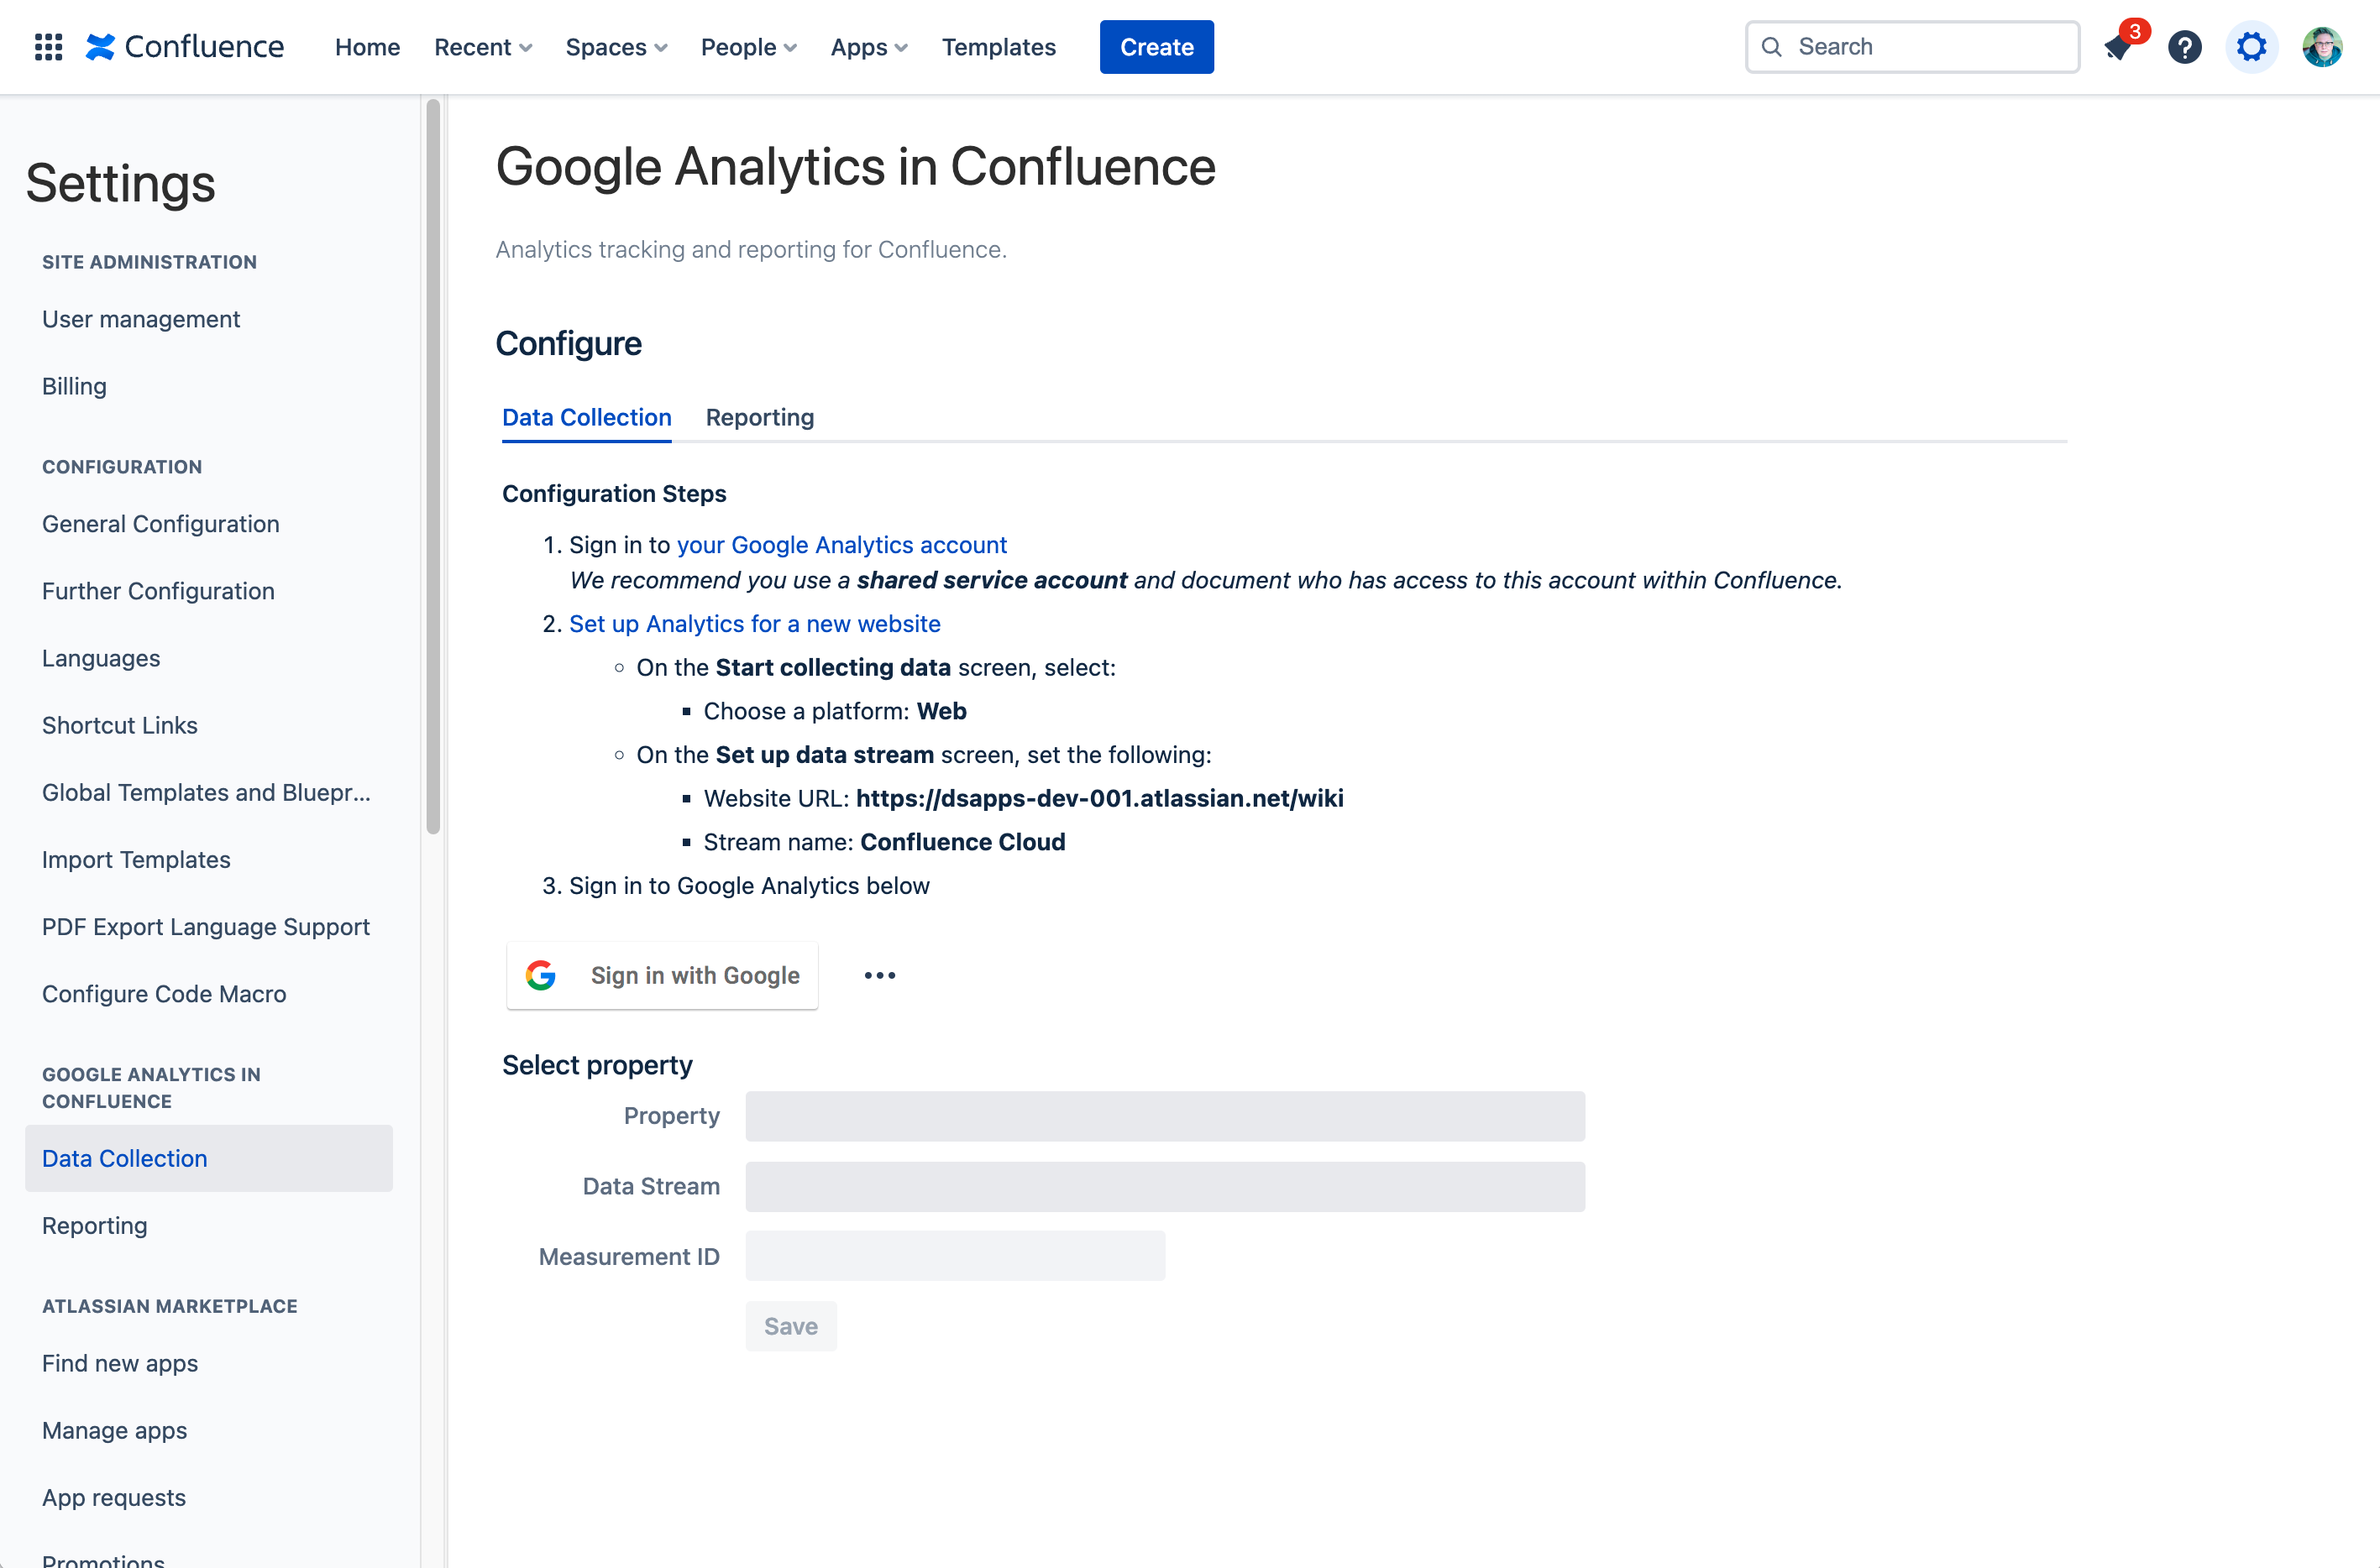The height and width of the screenshot is (1568, 2380).
Task: Open the Set up Analytics for new website link
Action: [x=754, y=623]
